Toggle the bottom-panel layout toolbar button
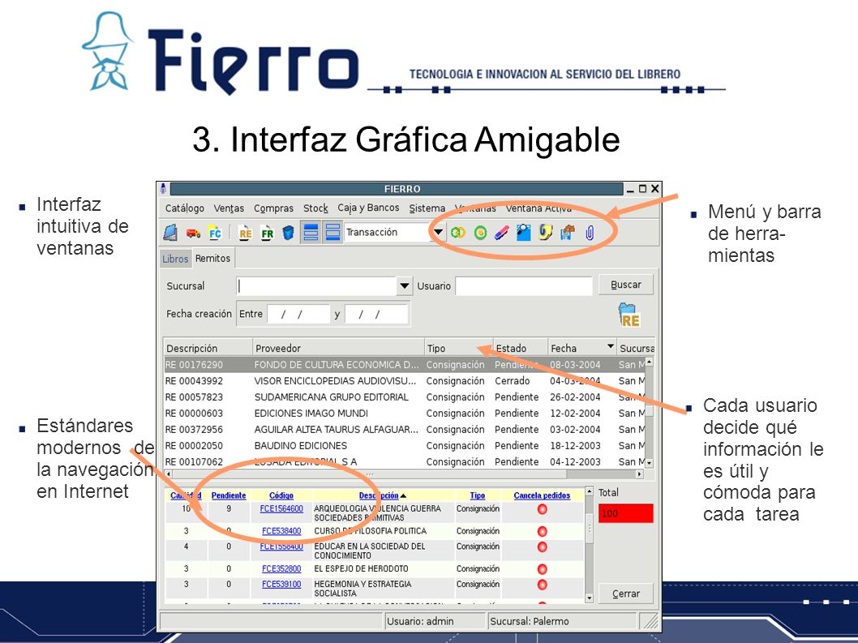This screenshot has height=643, width=858. 332,232
